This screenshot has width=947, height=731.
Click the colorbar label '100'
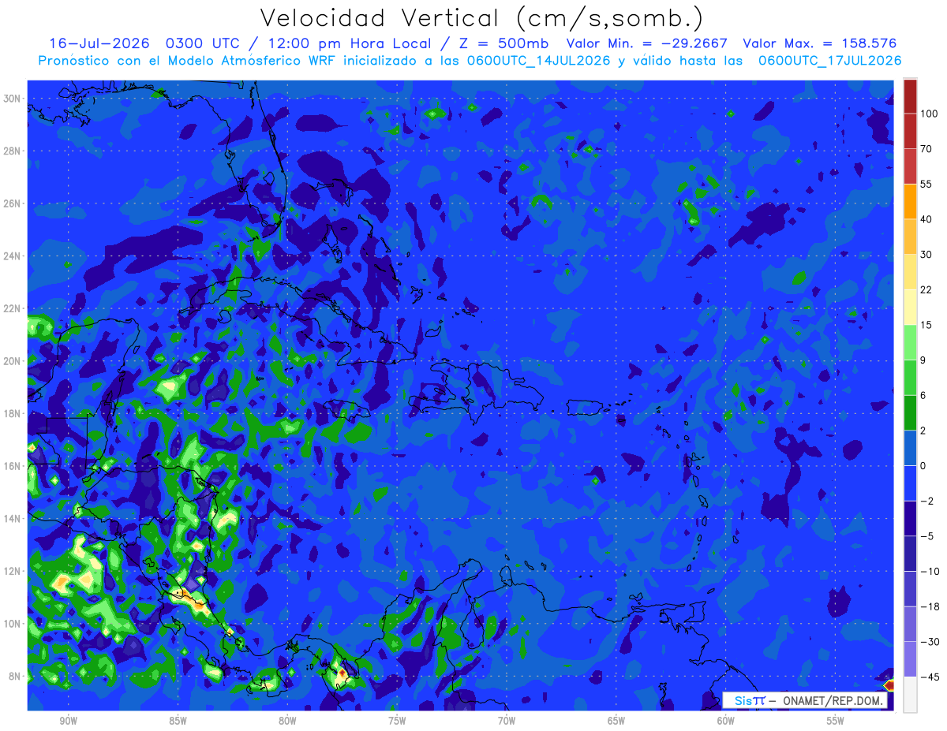(x=928, y=114)
